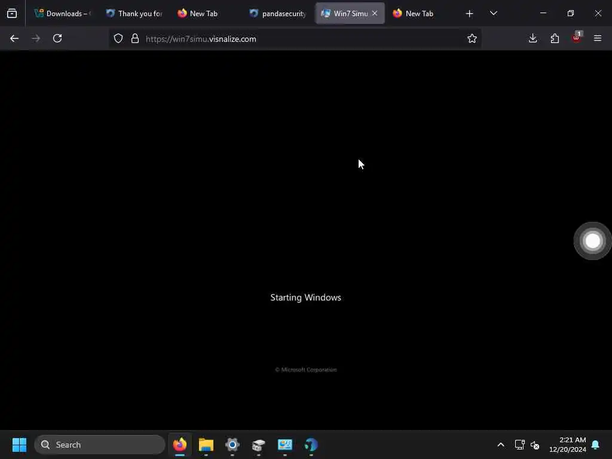This screenshot has height=459, width=612.
Task: Switch to the 'Thank you for' tab
Action: [x=134, y=13]
